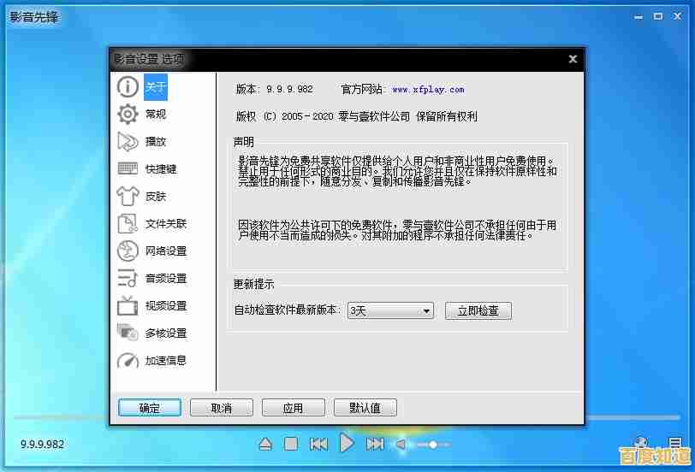
Task: Show the 音频设置 page
Action: click(166, 279)
